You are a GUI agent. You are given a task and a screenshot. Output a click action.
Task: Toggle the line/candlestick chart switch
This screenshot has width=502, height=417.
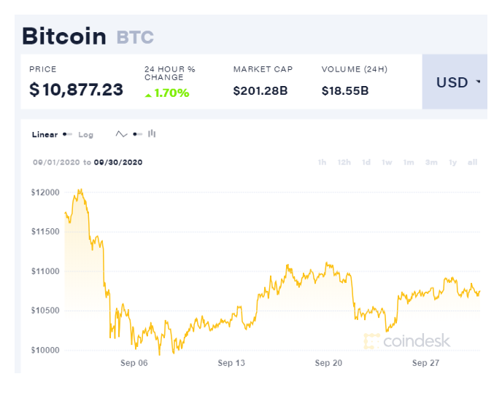(x=137, y=134)
